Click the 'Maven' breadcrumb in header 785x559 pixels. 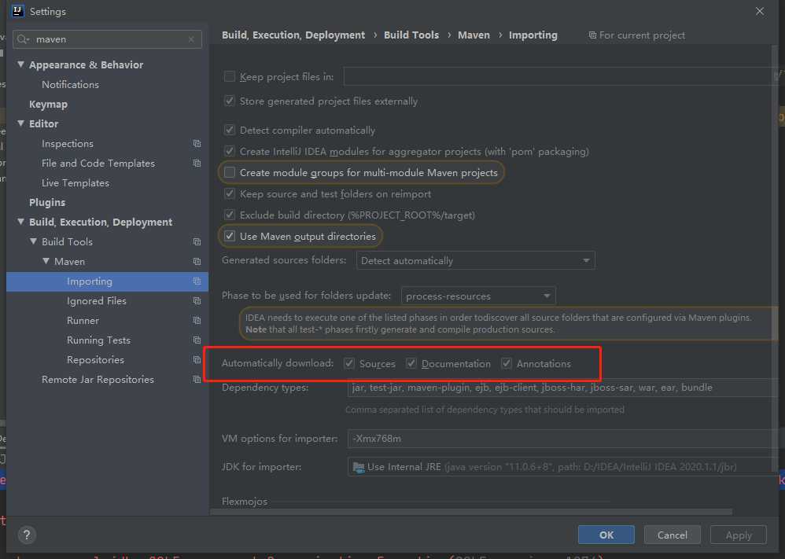click(474, 35)
